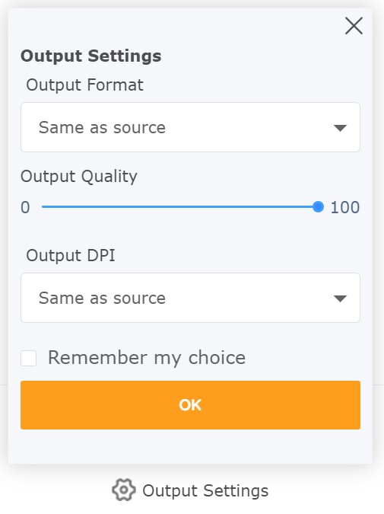Click the 'Remember my choice' label text

147,358
